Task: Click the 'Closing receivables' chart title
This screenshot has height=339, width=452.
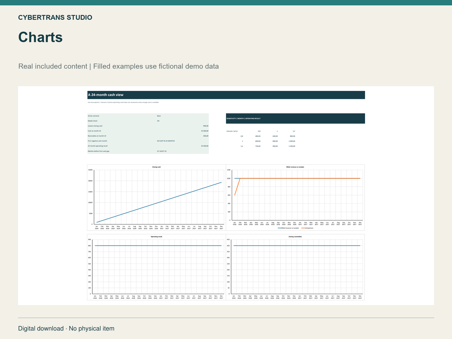Action: pyautogui.click(x=295, y=236)
